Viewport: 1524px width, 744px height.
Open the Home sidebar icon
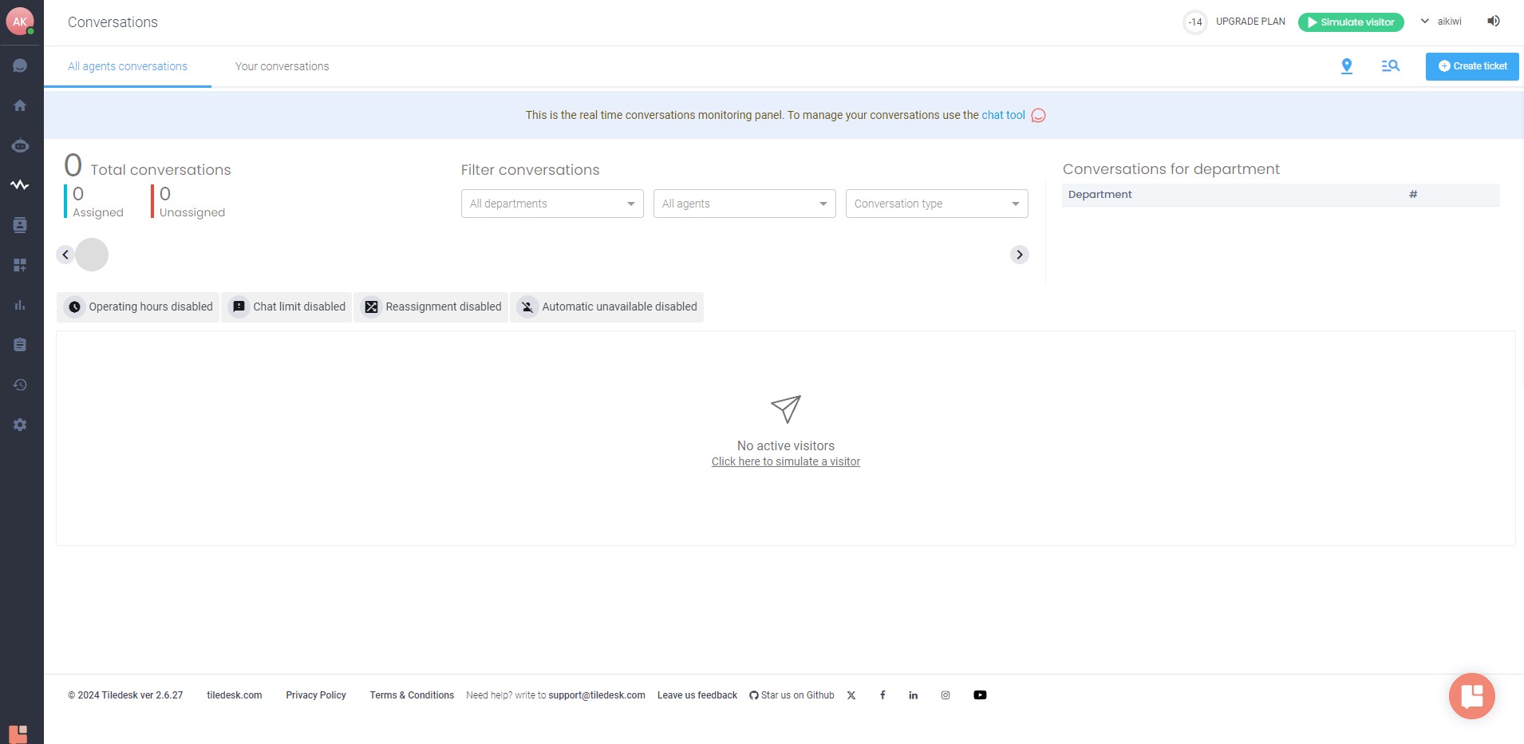[x=20, y=105]
